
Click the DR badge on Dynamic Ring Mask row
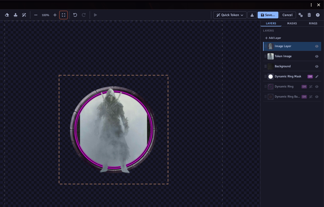[x=310, y=77]
